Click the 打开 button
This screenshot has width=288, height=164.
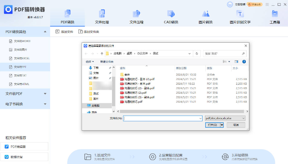click(x=213, y=125)
